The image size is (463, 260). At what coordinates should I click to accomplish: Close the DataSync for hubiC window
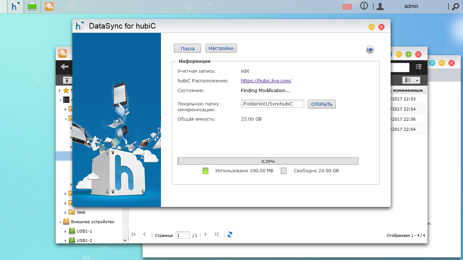(381, 27)
